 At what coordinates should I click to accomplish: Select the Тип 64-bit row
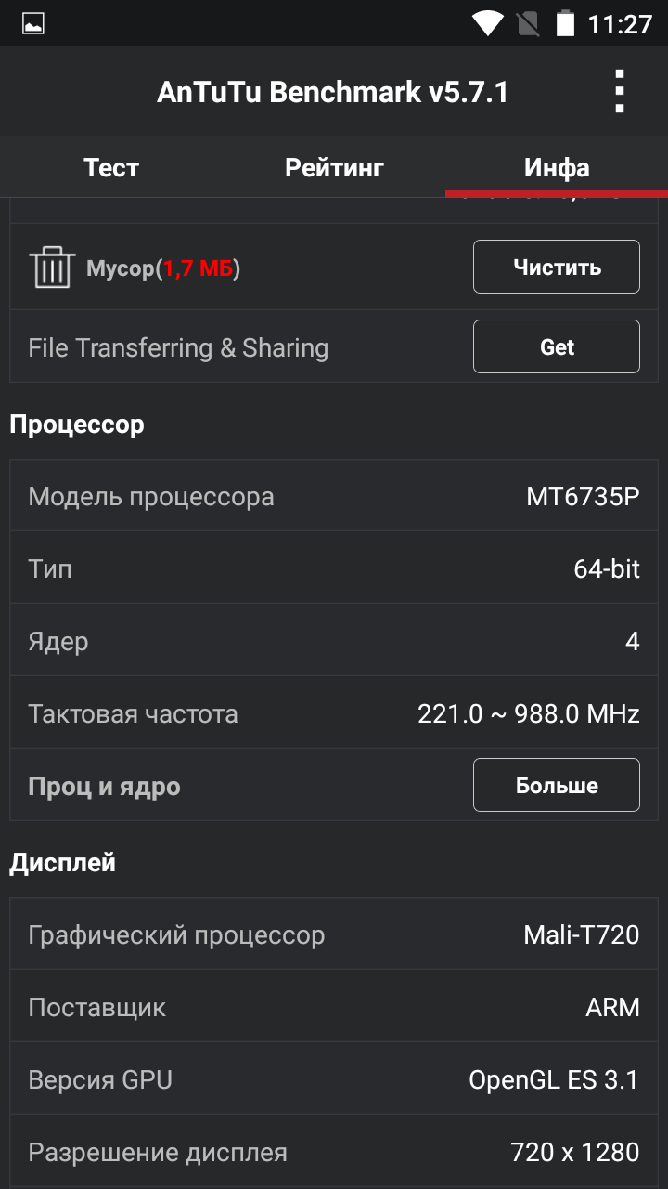click(334, 568)
